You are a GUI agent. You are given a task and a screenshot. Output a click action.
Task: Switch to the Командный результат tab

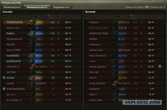tap(37, 7)
